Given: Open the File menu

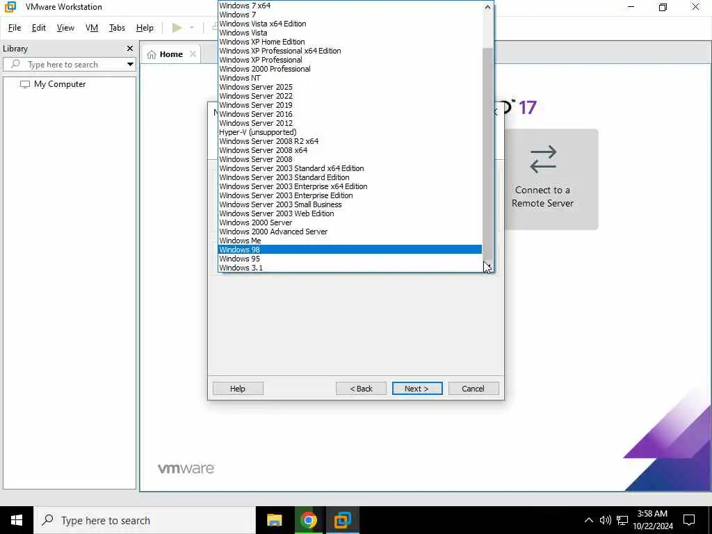Looking at the screenshot, I should point(15,28).
